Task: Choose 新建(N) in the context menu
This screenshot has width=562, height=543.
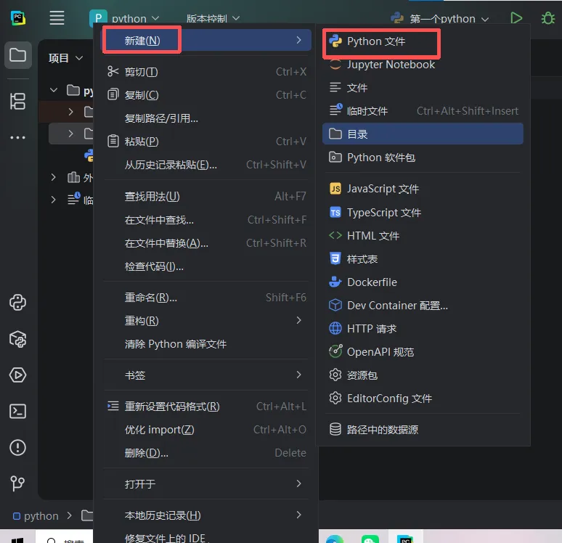Action: (x=206, y=40)
